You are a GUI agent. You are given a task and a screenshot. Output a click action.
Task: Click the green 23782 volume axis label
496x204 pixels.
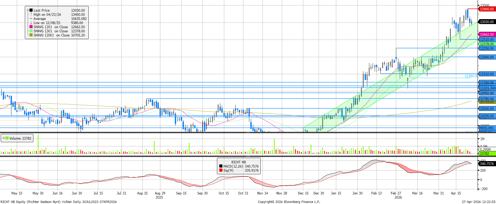(x=484, y=154)
